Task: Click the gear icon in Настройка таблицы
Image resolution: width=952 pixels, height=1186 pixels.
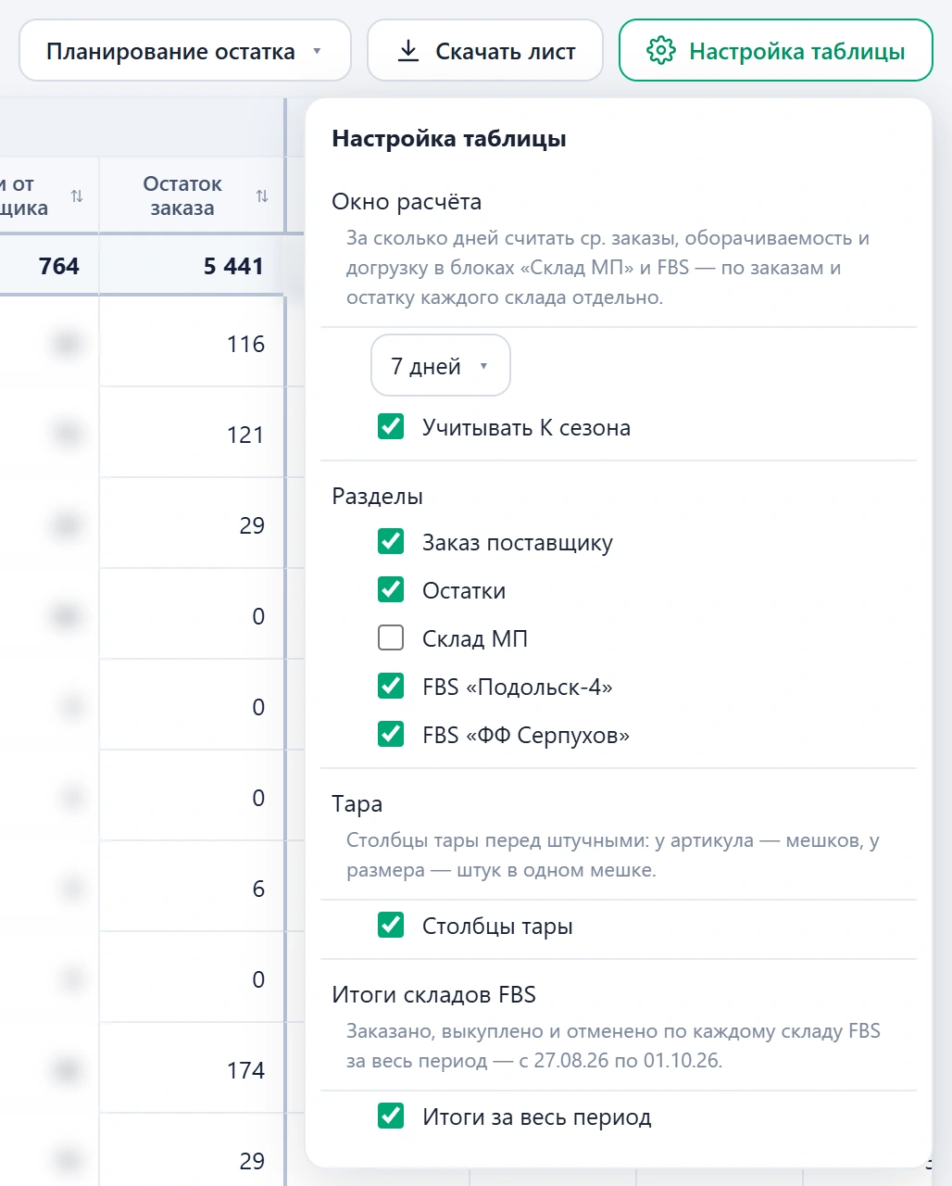Action: [x=661, y=51]
